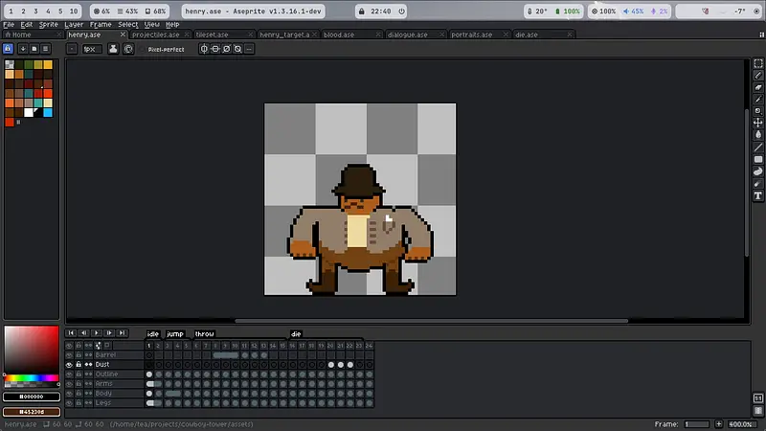Toggle visibility of the Dust layer
The width and height of the screenshot is (766, 431).
pyautogui.click(x=69, y=365)
